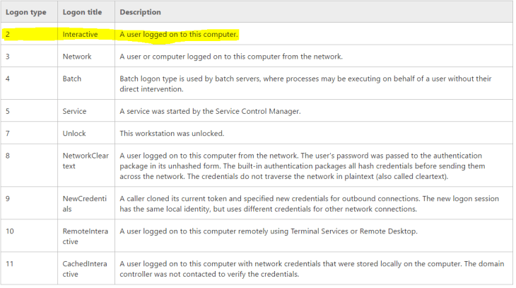This screenshot has width=516, height=288.
Task: Select the 'NewCredentials' logon title cell
Action: (x=84, y=203)
